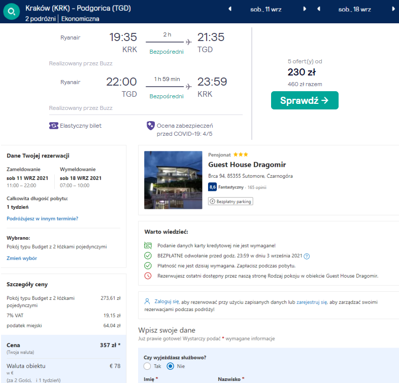Go to next departure date arrow
Viewport: 399px width, 383px height.
tap(305, 9)
